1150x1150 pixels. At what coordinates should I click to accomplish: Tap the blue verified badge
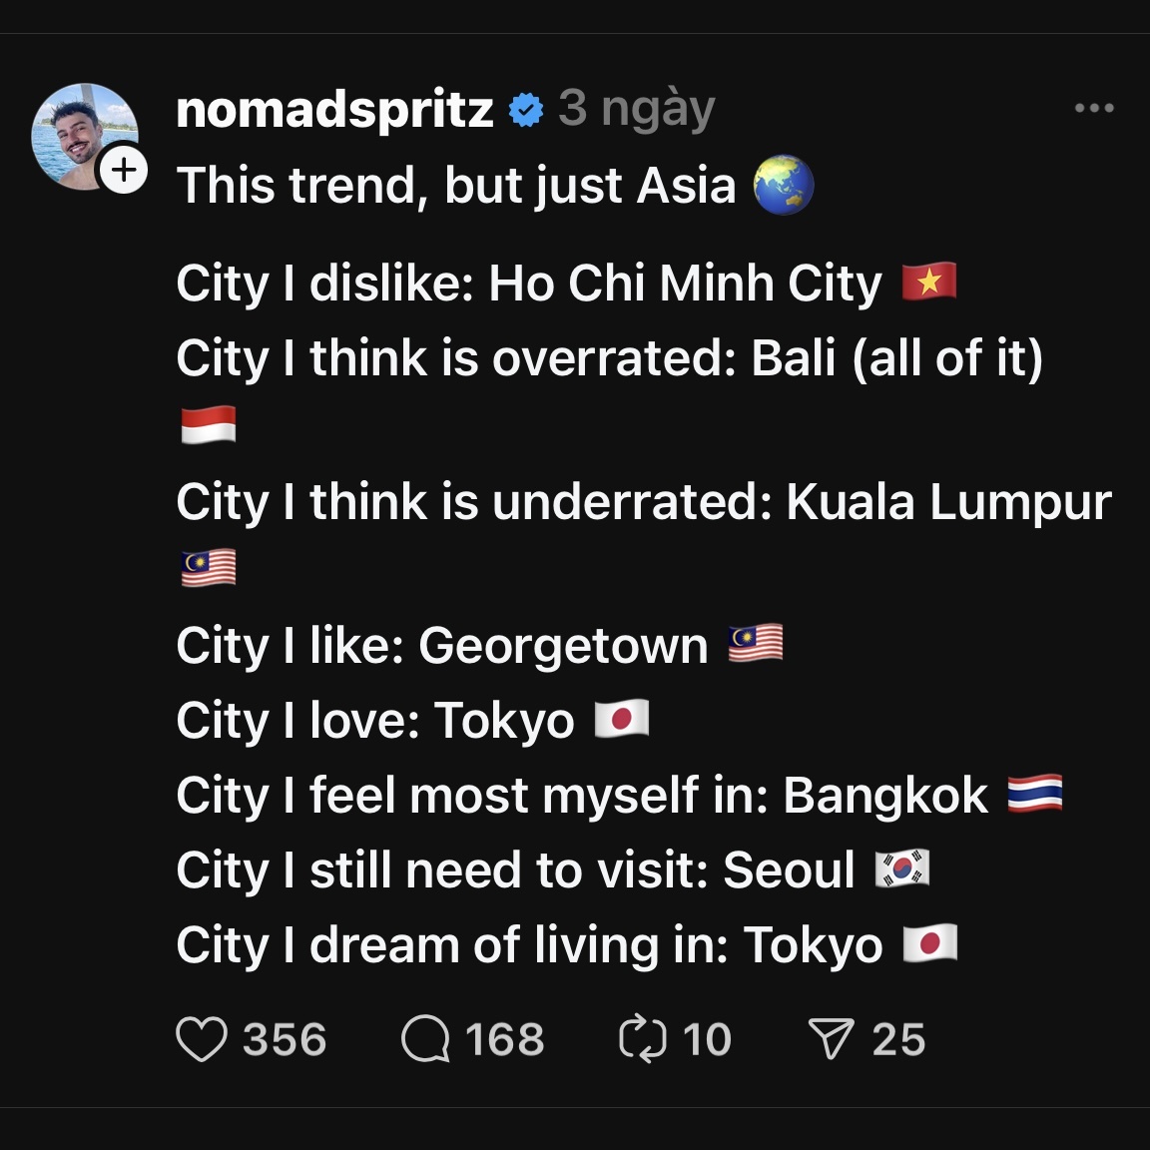tap(526, 110)
